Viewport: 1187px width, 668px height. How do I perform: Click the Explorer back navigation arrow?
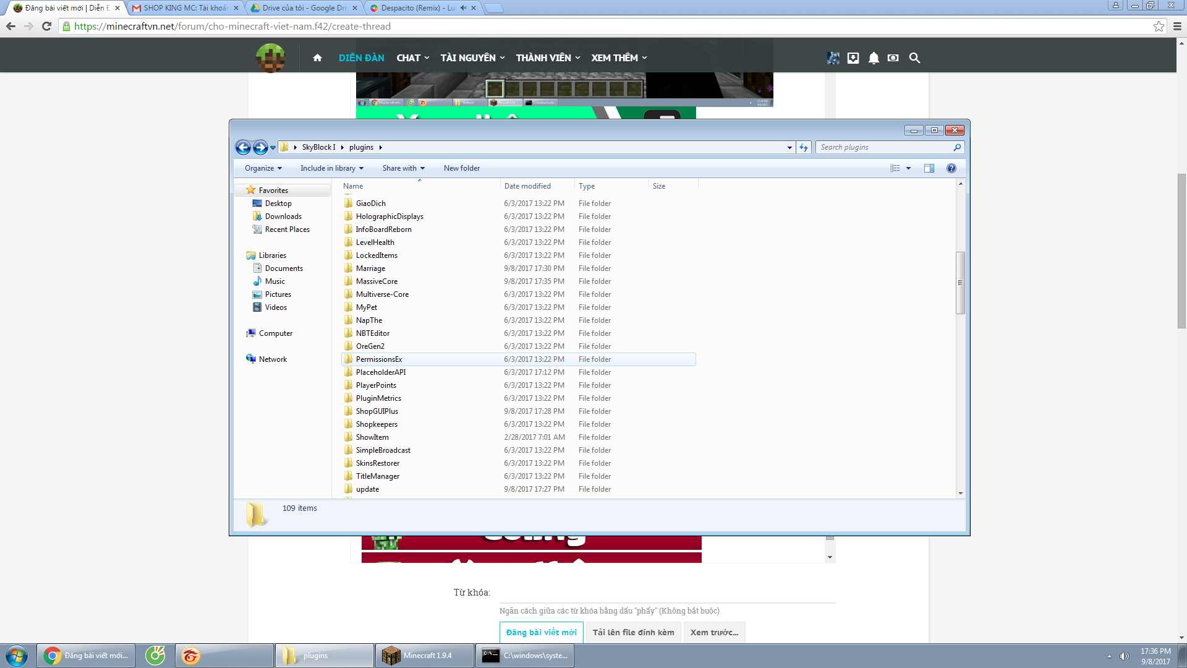point(243,147)
